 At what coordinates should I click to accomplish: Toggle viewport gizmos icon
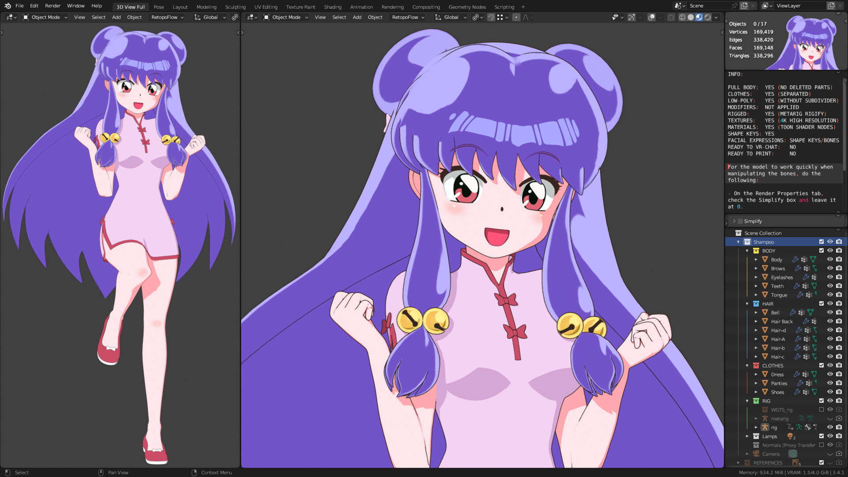(x=632, y=17)
